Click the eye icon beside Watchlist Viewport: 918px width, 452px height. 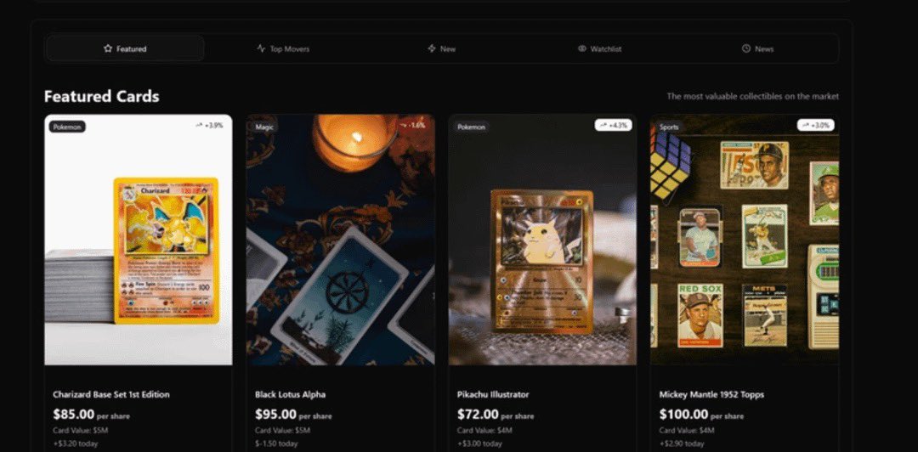(x=582, y=48)
